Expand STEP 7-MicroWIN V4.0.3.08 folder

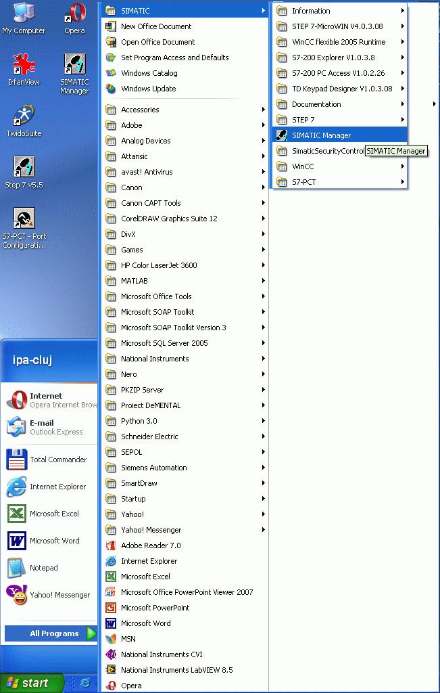[339, 26]
